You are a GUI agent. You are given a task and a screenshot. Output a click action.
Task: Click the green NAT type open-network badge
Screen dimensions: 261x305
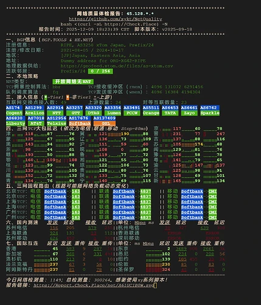point(73,82)
